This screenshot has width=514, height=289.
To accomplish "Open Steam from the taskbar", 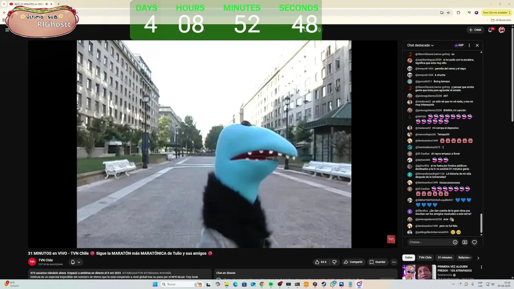I will click(x=324, y=284).
